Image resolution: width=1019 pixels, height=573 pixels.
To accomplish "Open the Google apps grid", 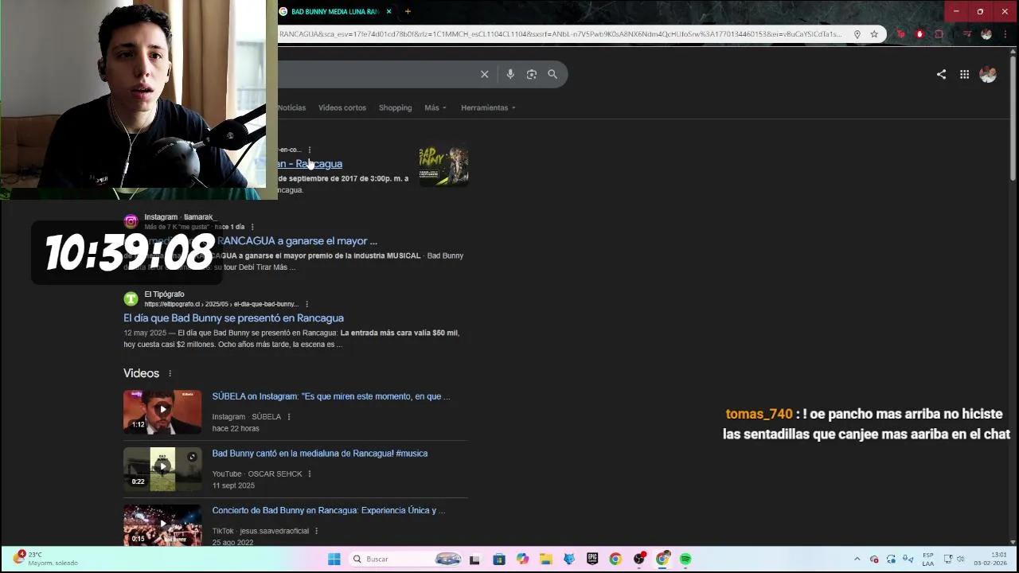I will click(964, 74).
